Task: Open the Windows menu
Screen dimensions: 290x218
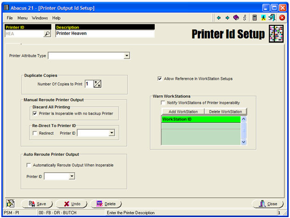Action: [x=40, y=18]
